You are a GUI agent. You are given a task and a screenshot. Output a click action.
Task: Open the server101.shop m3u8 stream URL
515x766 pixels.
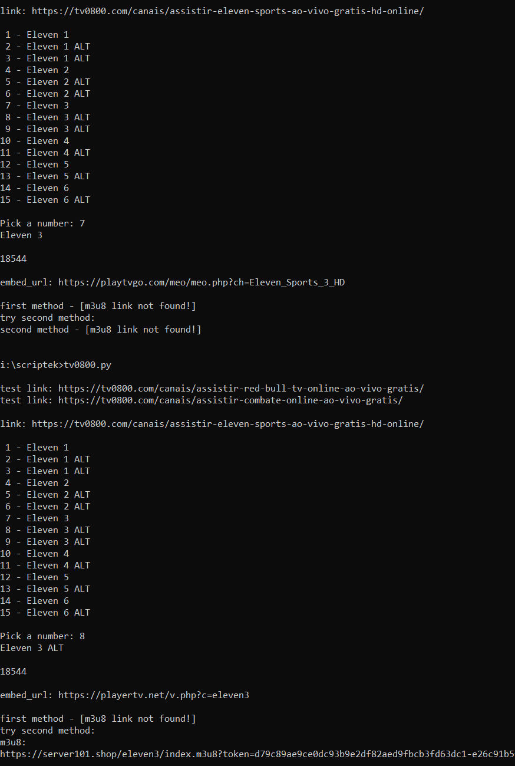tap(257, 754)
